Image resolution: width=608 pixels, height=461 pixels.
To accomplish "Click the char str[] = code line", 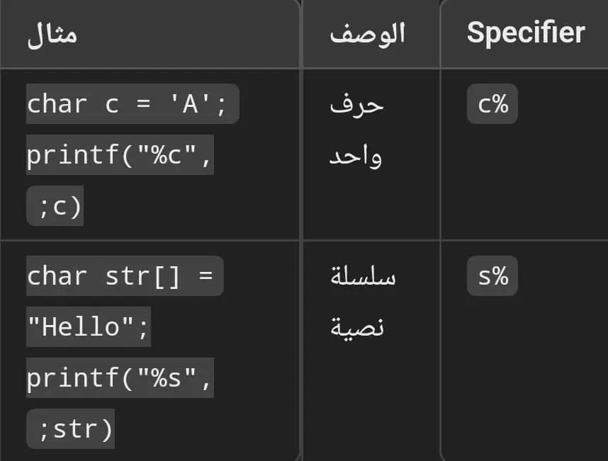I will click(x=125, y=276).
